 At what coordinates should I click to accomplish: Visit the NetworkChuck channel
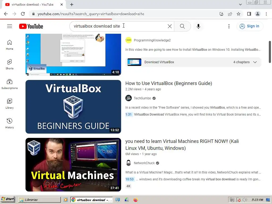click(144, 163)
